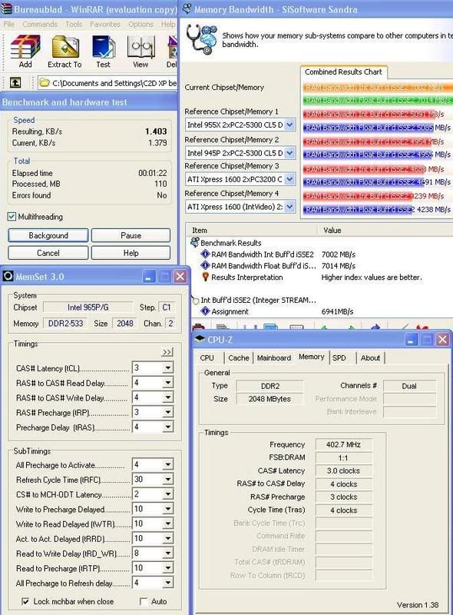Click the up-one-level folder arrow icon

(15, 82)
